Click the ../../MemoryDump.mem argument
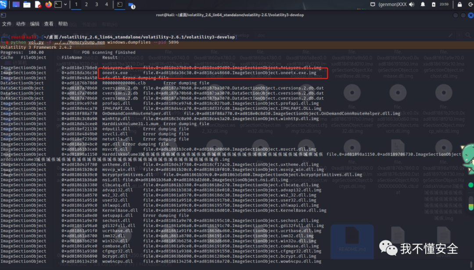This screenshot has height=270, width=474. point(79,42)
